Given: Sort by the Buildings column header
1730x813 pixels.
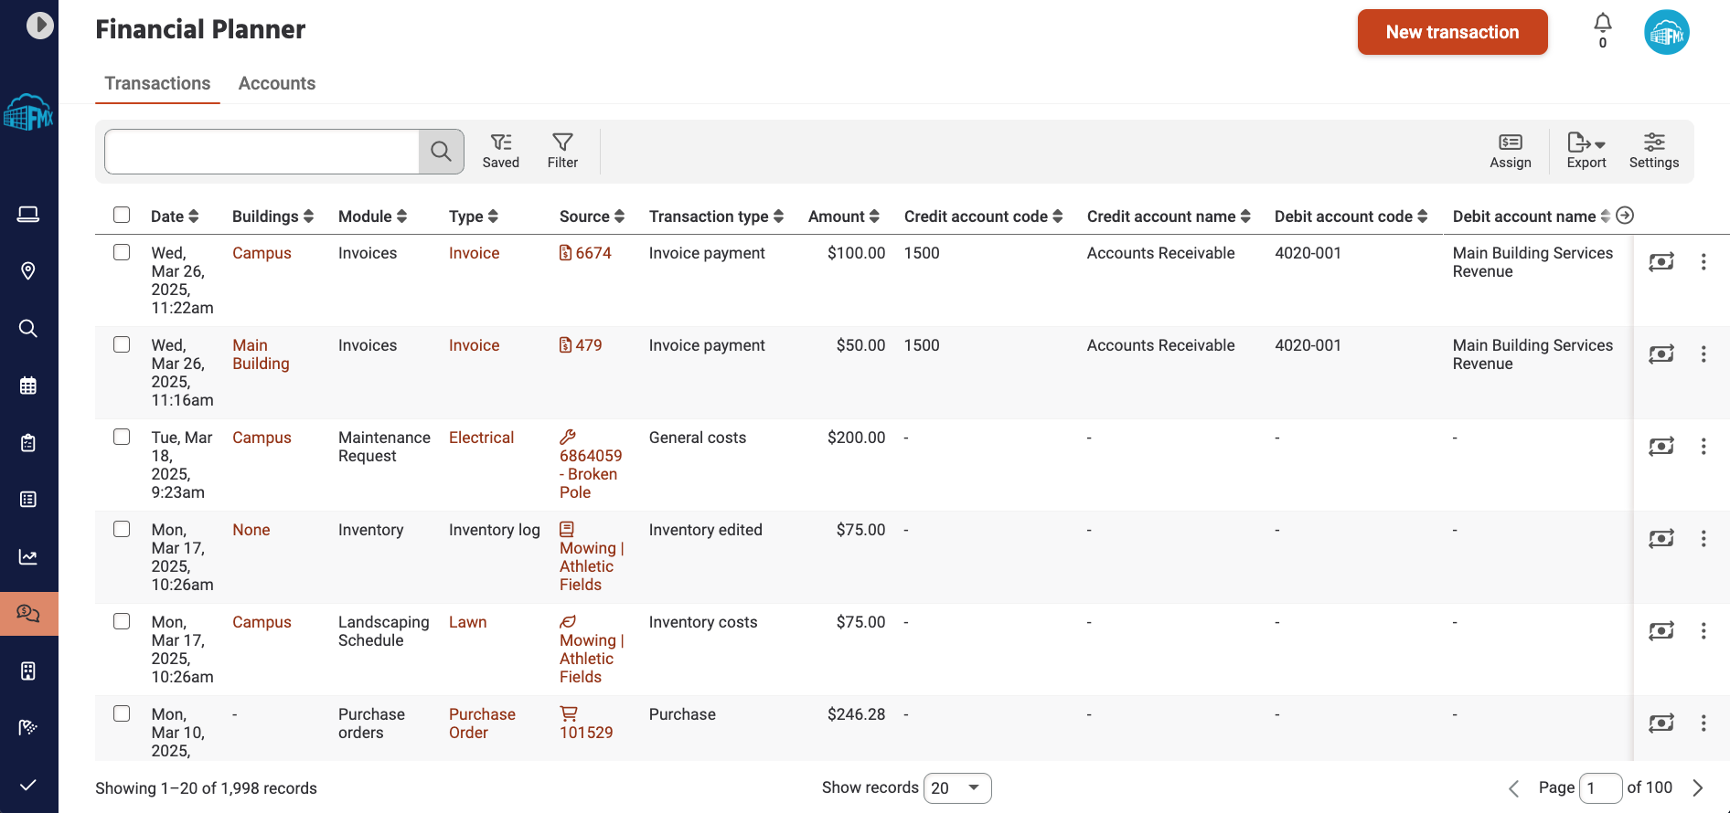Looking at the screenshot, I should [272, 216].
